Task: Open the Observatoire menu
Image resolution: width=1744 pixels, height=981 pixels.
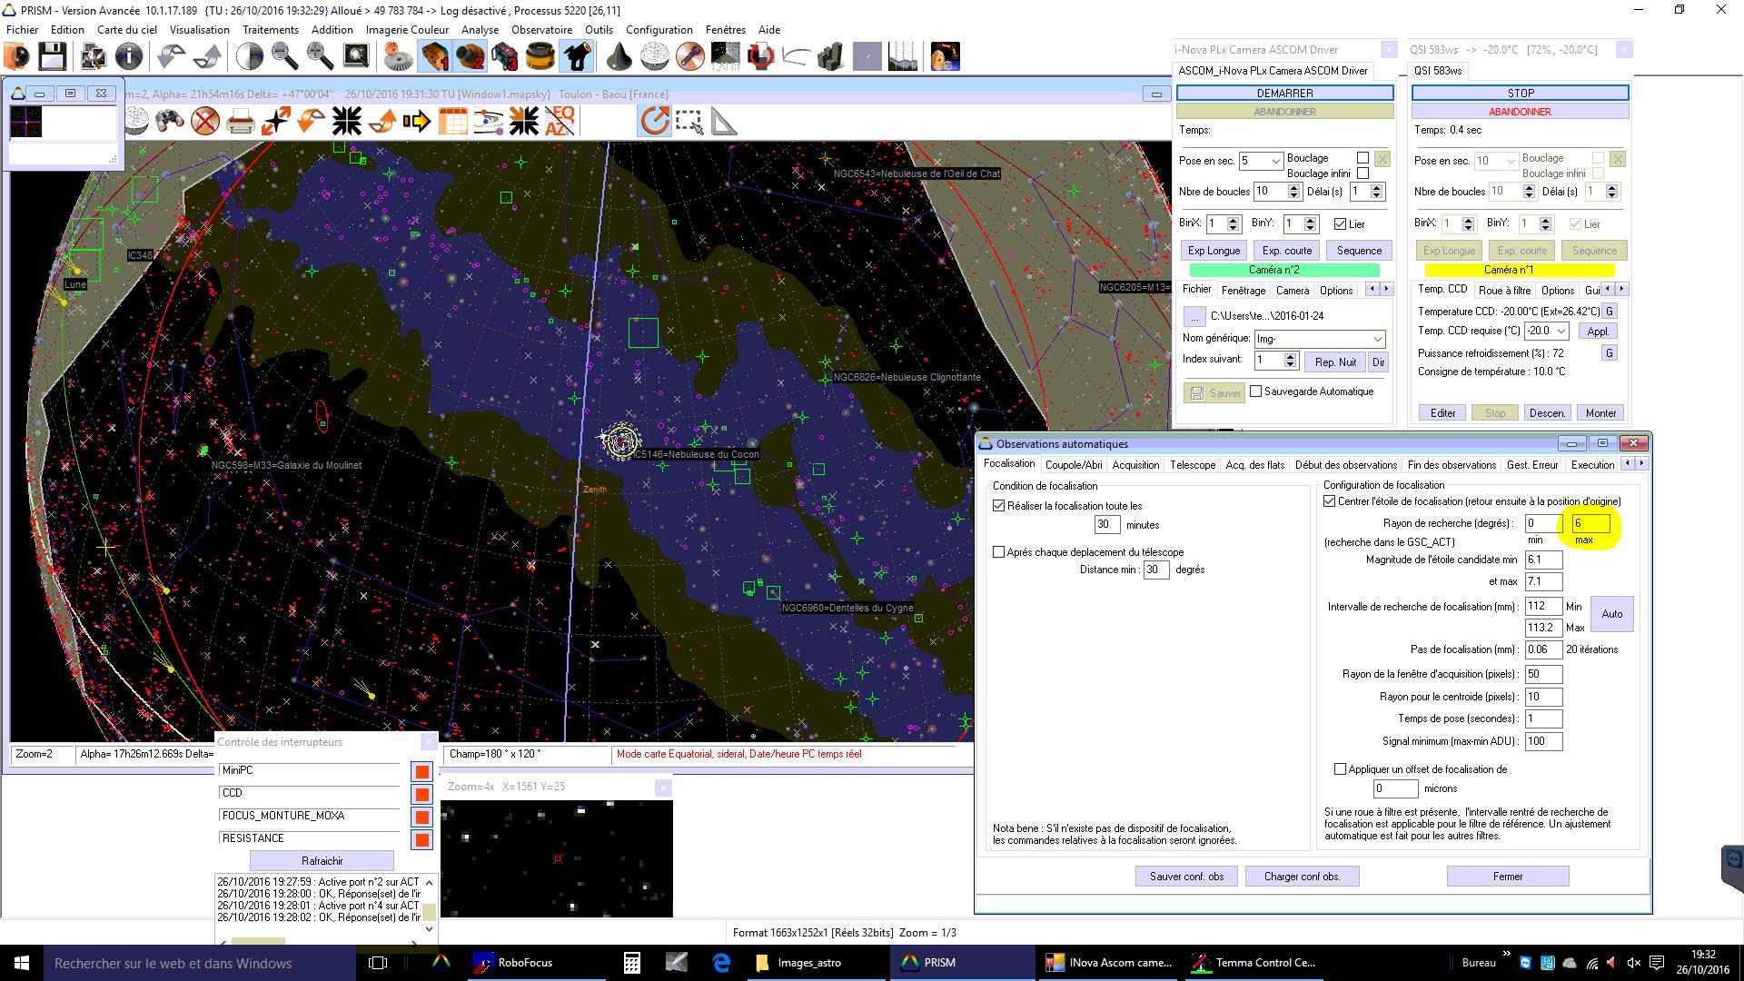Action: pos(541,29)
